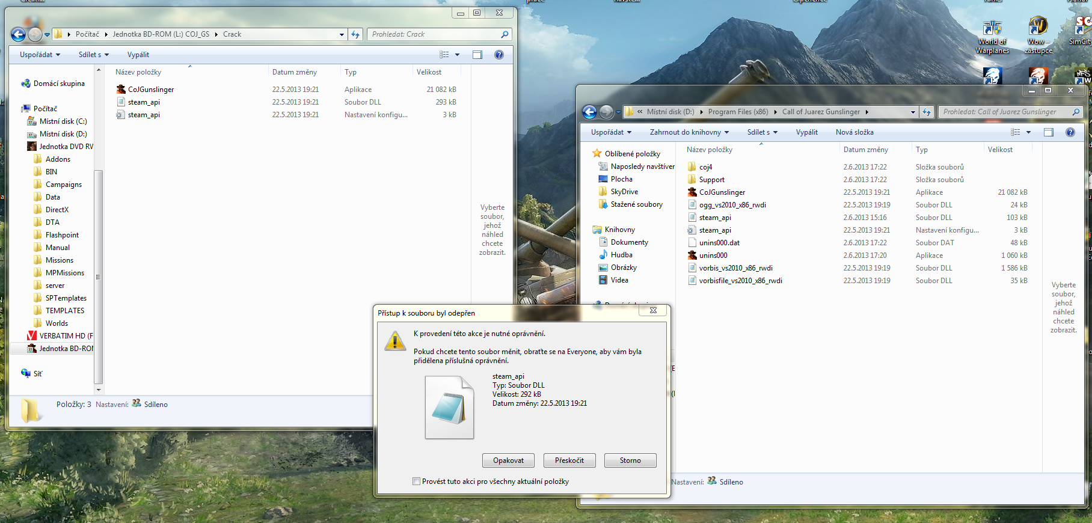Screen dimensions: 1092x523
Task: Click the Back arrow in Gunslinger window
Action: 590,112
